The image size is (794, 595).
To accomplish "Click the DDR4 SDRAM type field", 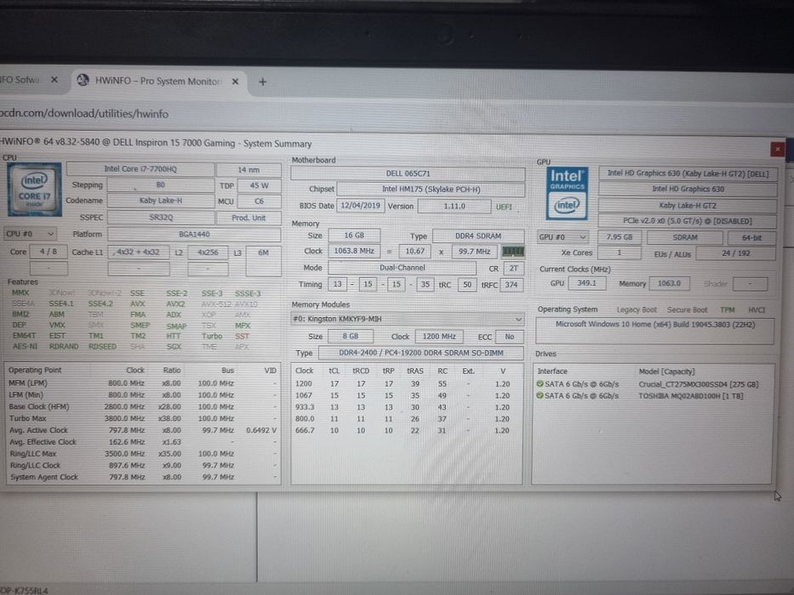I will click(478, 235).
